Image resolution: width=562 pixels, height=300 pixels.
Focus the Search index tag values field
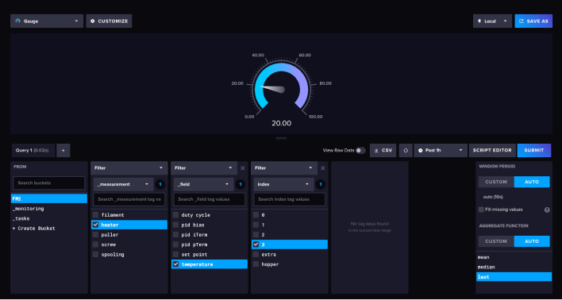(x=290, y=199)
